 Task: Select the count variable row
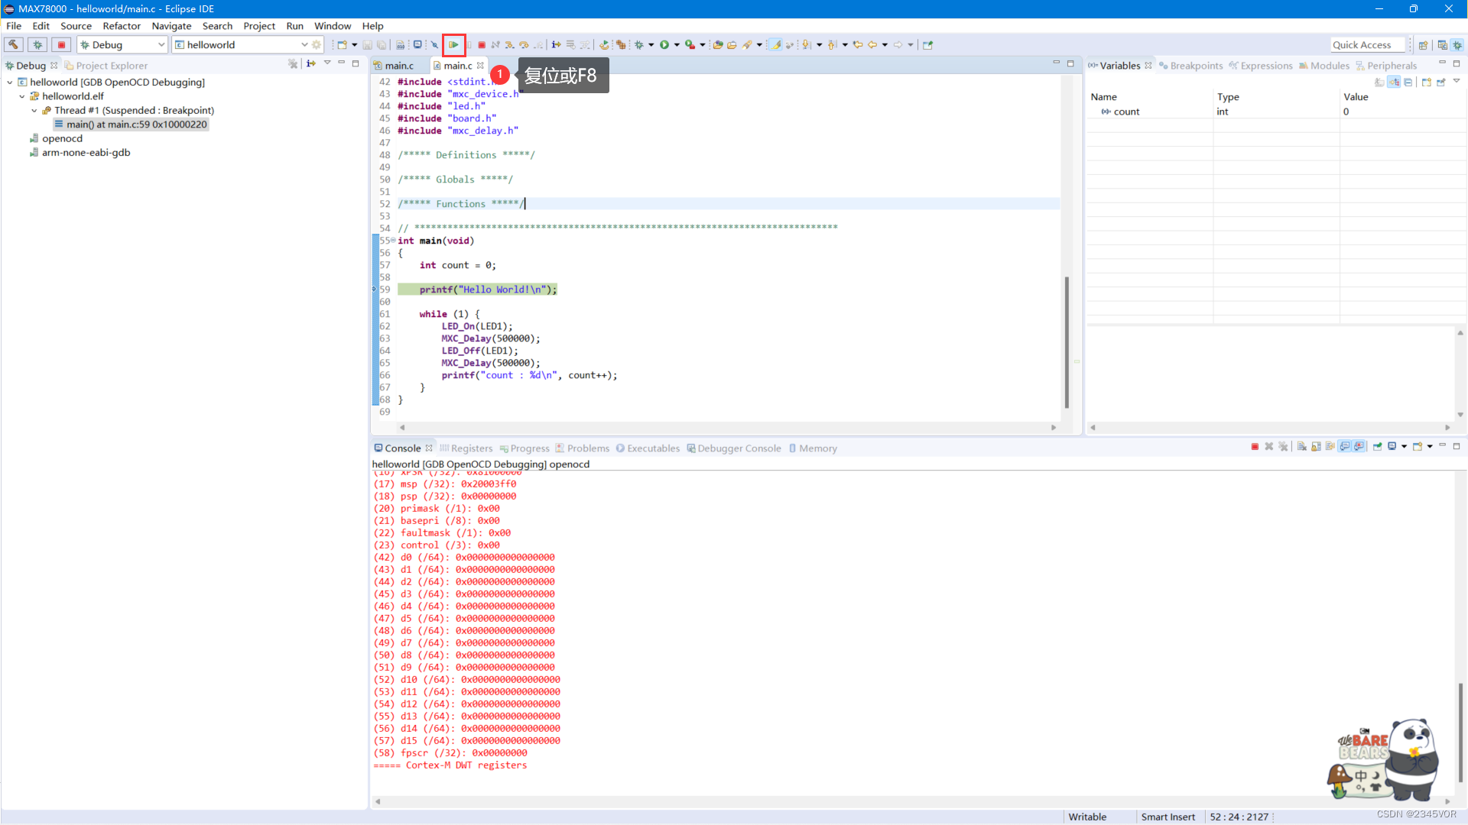coord(1275,112)
